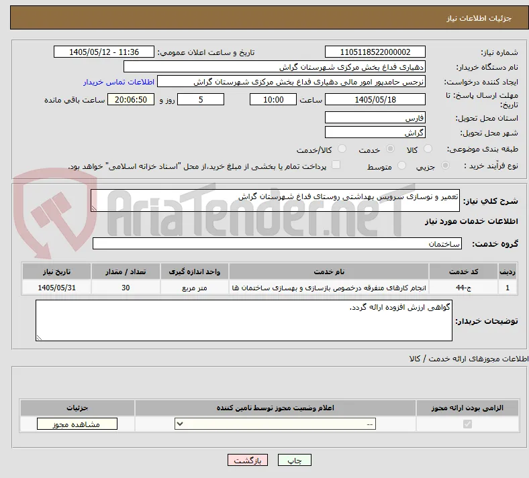The image size is (529, 478).
Task: Click the گروه خدمت field ساختمان
Action: [277, 243]
